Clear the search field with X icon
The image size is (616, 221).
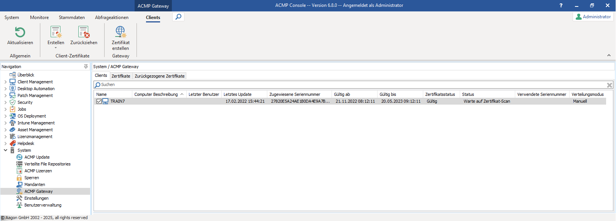[x=609, y=85]
